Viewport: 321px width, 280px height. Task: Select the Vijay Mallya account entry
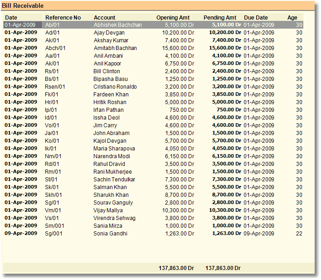coord(108,210)
